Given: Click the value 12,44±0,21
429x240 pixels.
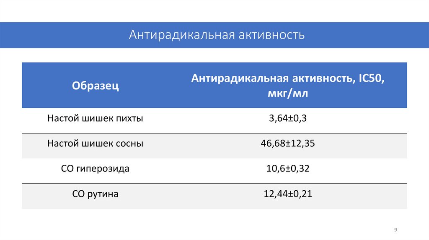Looking at the screenshot, I should [x=287, y=194].
